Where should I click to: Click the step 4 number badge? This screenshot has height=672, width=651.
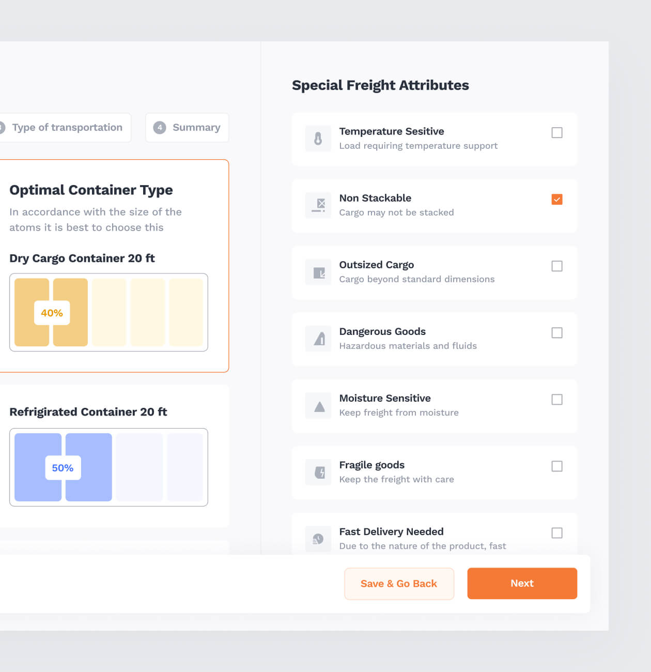coord(160,128)
